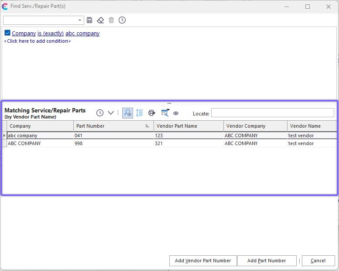
Task: Click the line spacing row height icon
Action: (x=140, y=113)
